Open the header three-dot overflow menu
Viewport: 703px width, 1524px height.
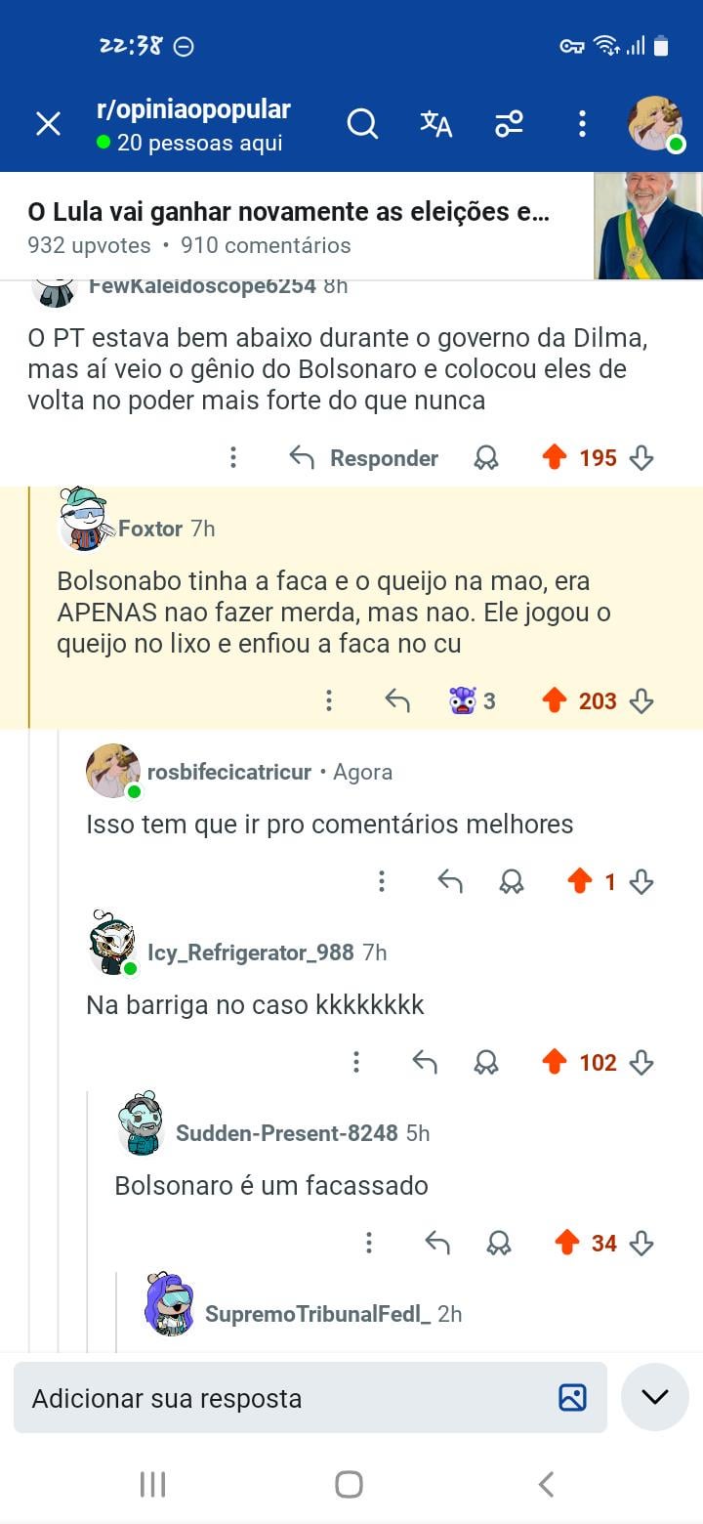[582, 124]
